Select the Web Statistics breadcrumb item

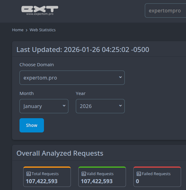(42, 30)
